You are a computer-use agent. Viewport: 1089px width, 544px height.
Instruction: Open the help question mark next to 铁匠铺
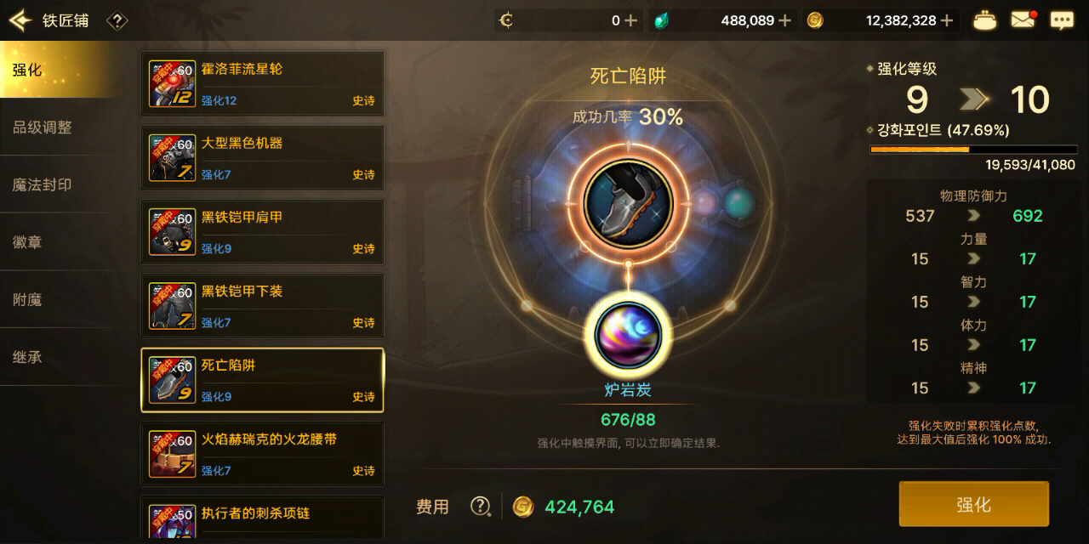coord(117,20)
